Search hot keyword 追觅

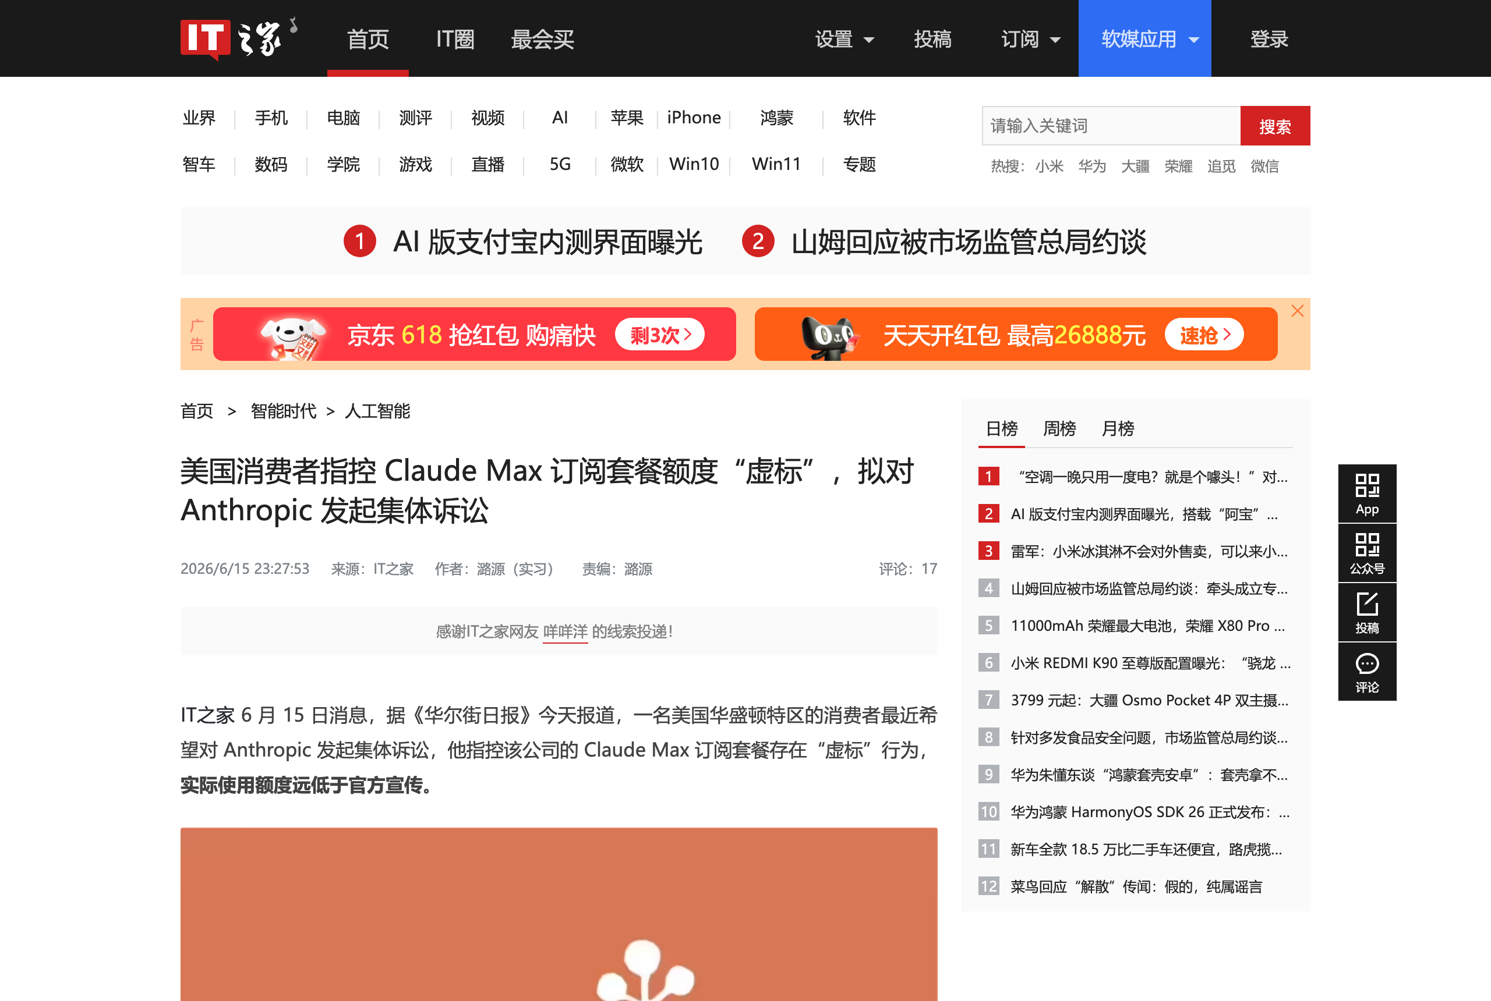(x=1221, y=166)
